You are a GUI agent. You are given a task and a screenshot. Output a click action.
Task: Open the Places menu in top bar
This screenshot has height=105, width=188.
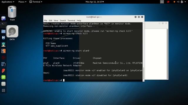click(22, 2)
